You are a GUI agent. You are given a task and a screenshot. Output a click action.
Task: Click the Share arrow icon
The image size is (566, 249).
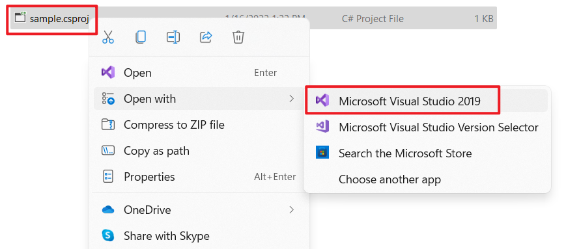click(206, 37)
